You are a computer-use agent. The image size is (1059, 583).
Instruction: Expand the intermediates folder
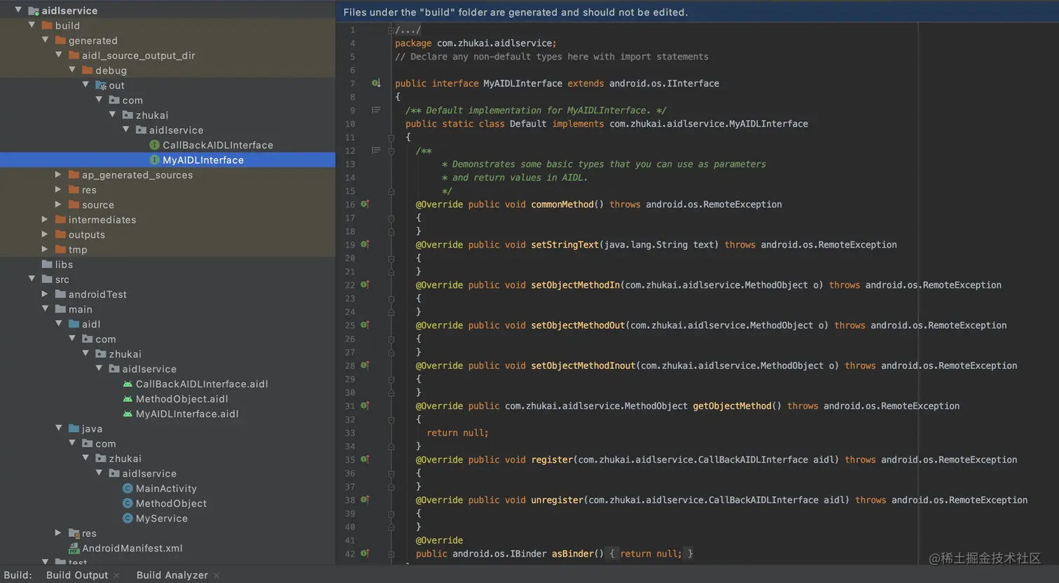click(x=46, y=219)
